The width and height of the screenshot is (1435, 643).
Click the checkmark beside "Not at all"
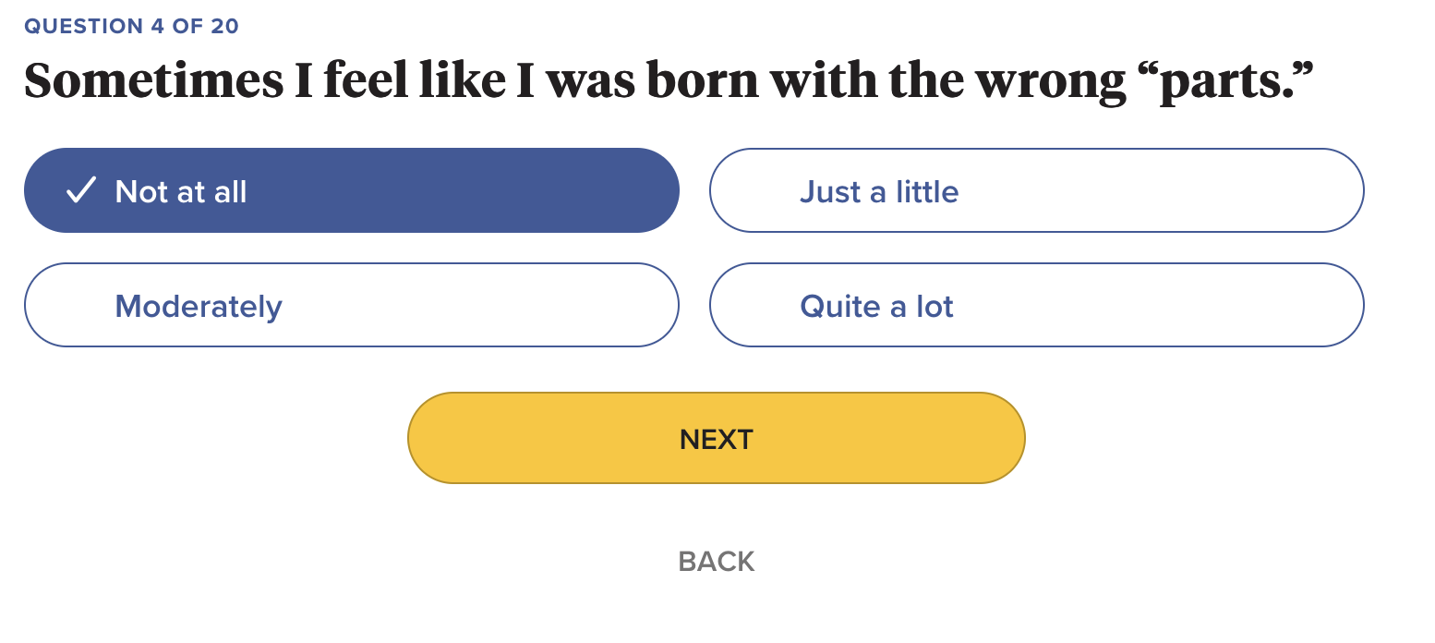point(81,190)
